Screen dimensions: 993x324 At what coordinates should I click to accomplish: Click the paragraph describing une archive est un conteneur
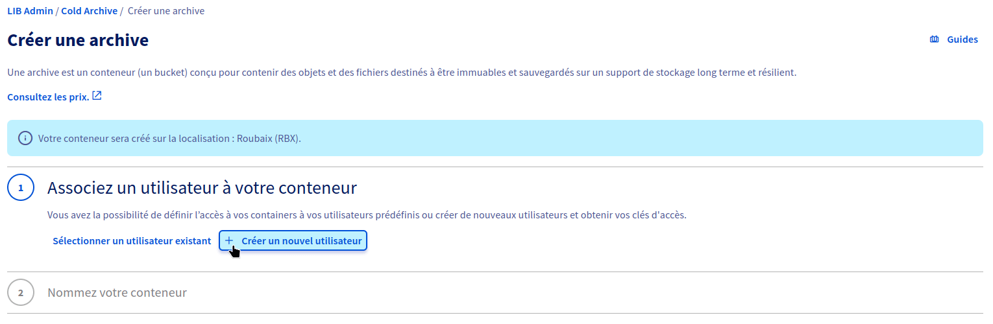[402, 73]
